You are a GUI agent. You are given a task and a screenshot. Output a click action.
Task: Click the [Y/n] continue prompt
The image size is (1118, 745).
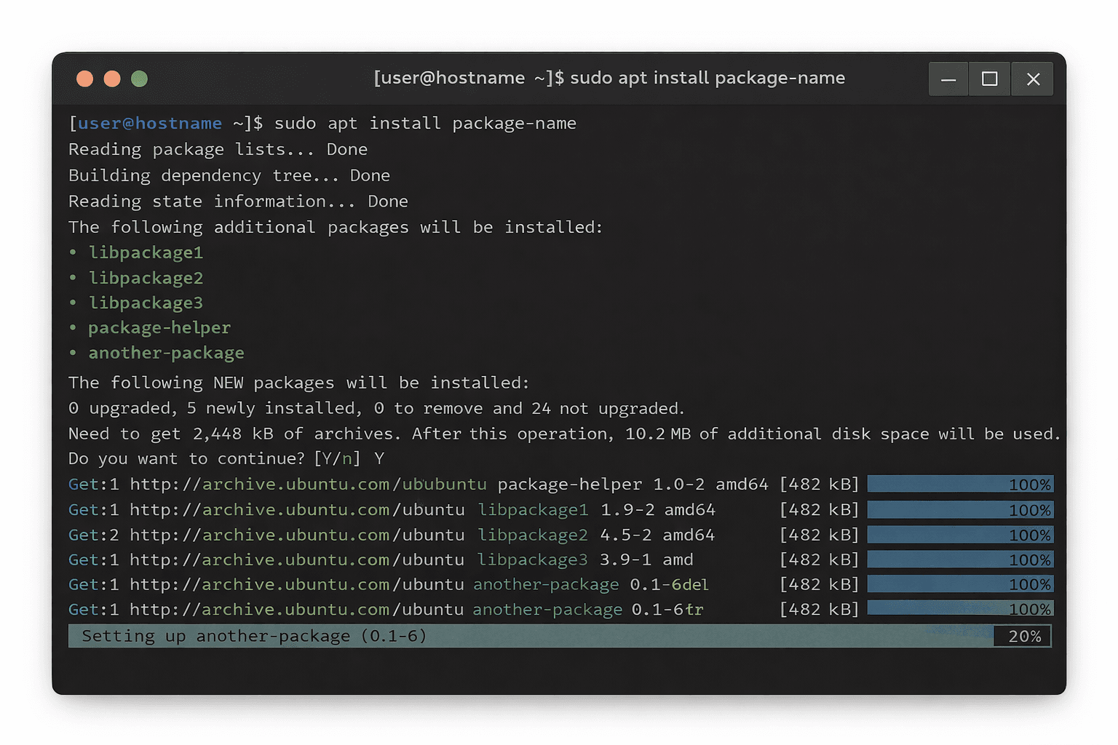pos(337,459)
